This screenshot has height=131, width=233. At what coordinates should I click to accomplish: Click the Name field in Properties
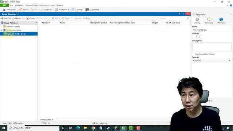[x=212, y=30]
